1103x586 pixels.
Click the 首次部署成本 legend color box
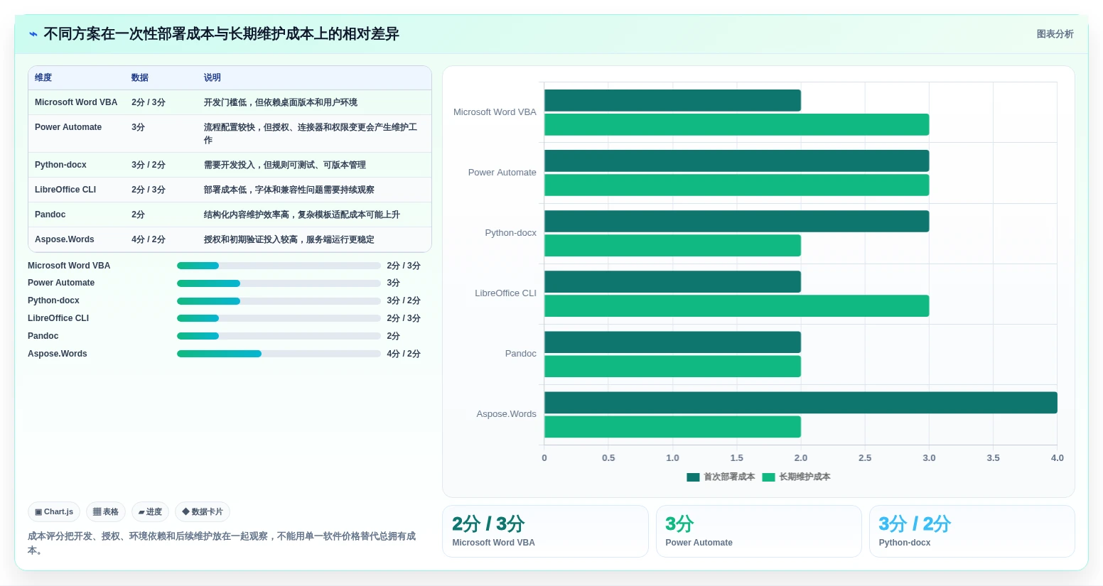click(x=693, y=477)
